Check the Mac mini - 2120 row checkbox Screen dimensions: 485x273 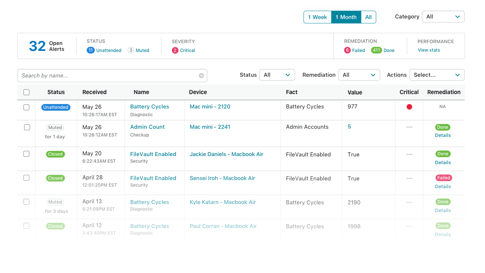[27, 107]
